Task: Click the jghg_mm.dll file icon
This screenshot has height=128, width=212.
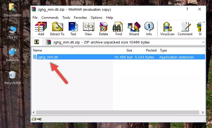Action: point(35,57)
